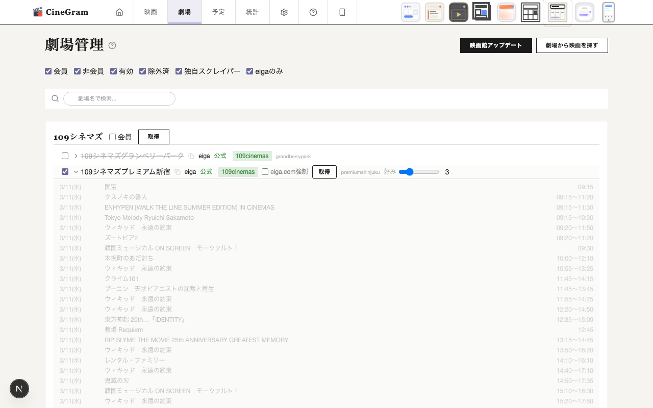
Task: Click the copy icon next to 109シネマズプレミアム新宿
Action: coord(177,172)
